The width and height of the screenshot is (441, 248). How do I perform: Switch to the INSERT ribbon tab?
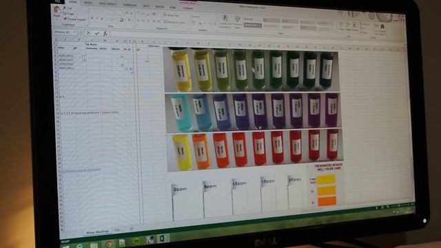88,3
